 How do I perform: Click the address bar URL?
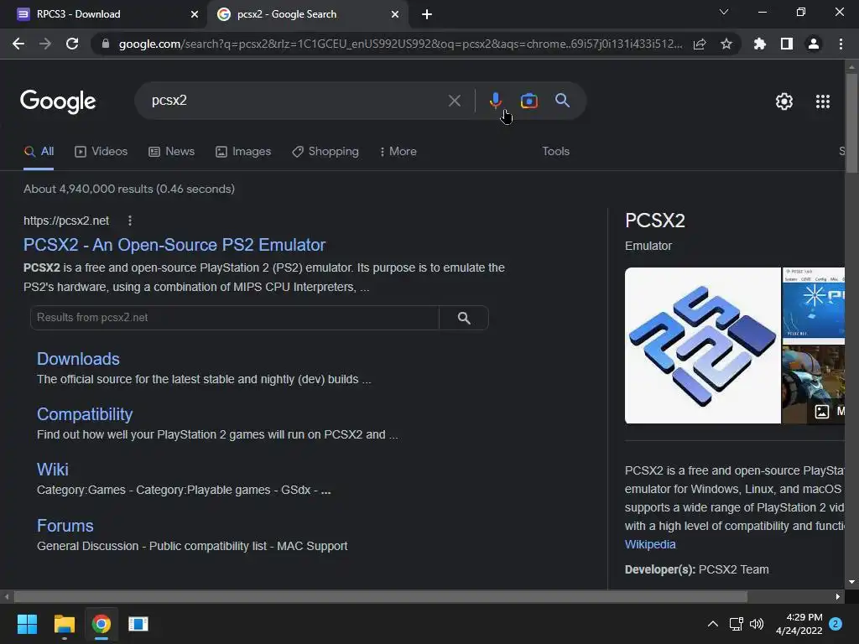[x=400, y=44]
